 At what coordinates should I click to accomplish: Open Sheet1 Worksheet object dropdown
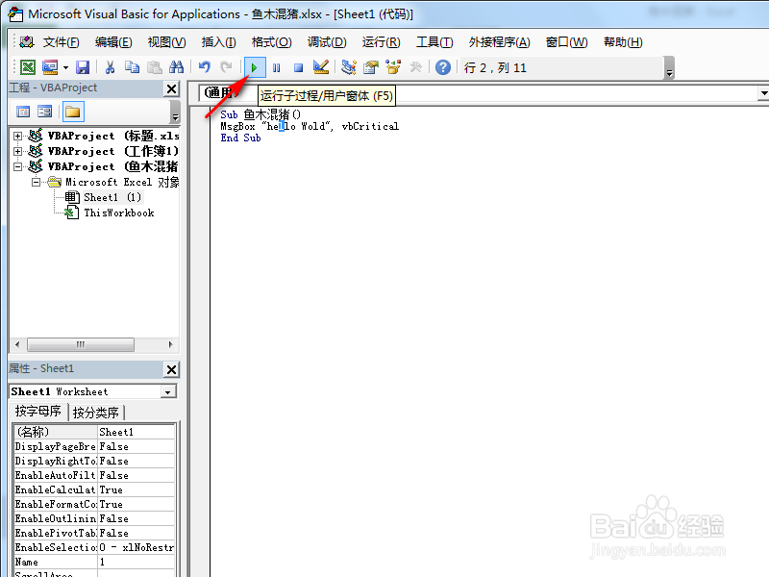[167, 392]
